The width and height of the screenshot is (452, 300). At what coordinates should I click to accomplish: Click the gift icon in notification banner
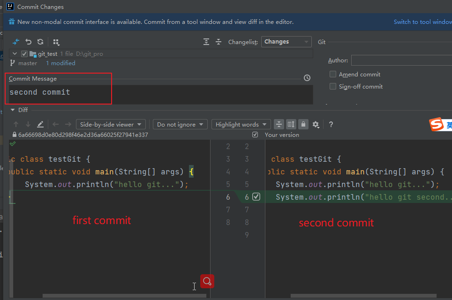(x=12, y=22)
